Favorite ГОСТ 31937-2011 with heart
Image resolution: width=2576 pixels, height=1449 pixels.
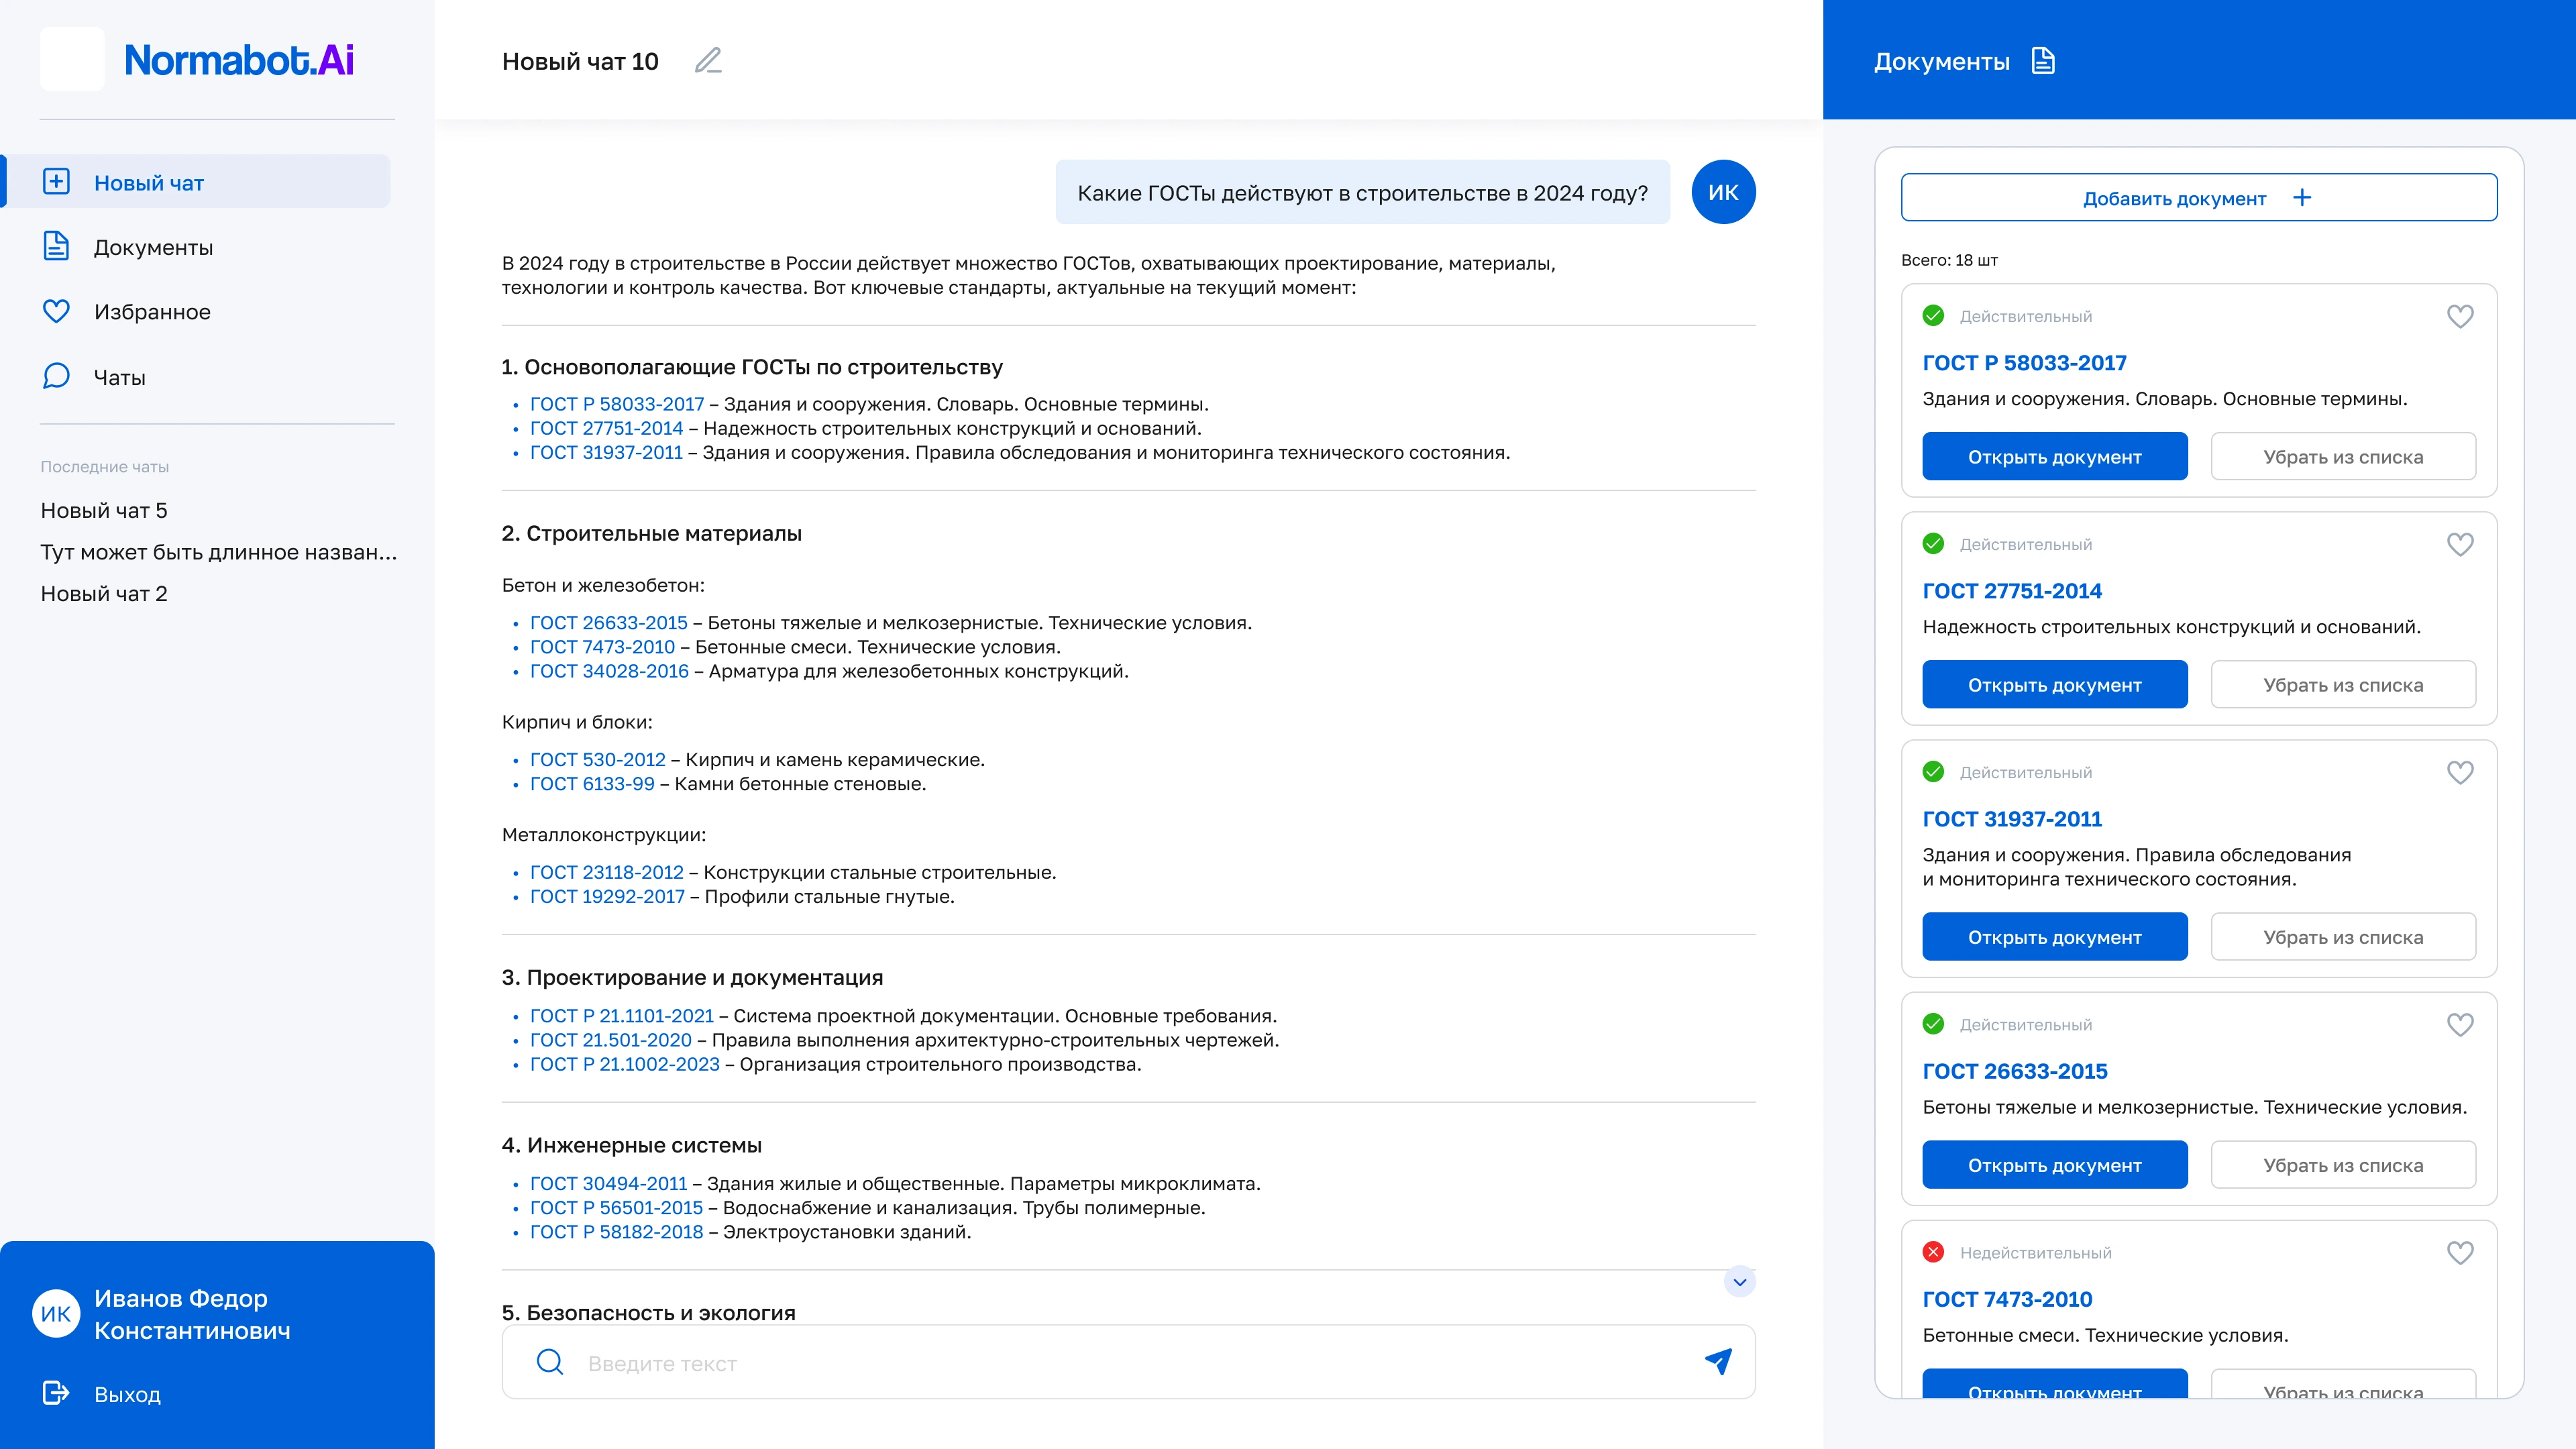(2460, 772)
